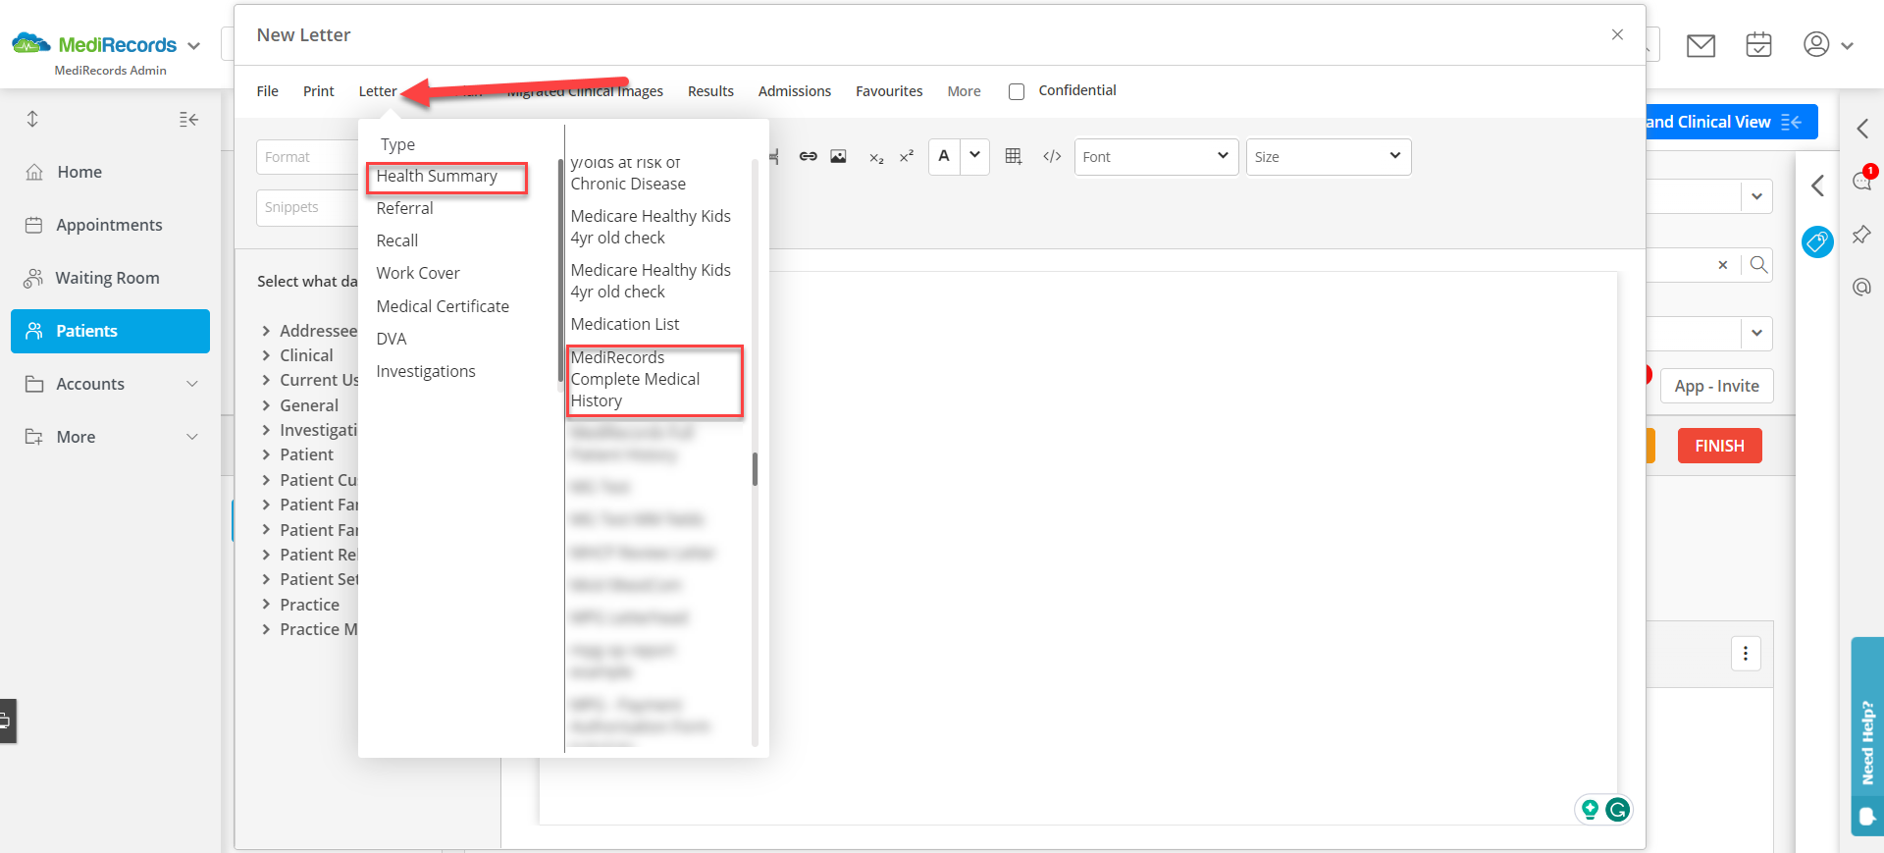Expand the General tree node
1884x853 pixels.
[266, 405]
